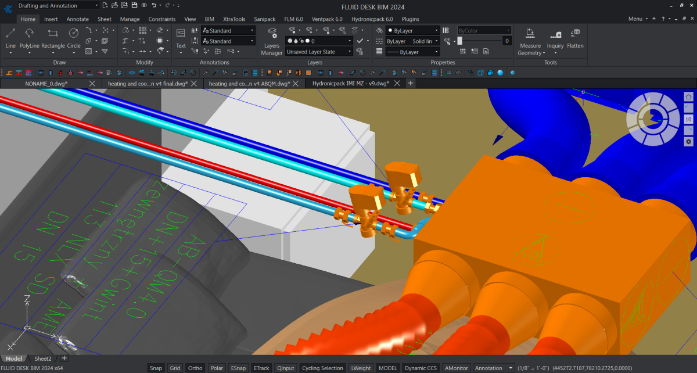Screen dimensions: 697x373
Task: Switch to the Sheet2 layout tab
Action: pyautogui.click(x=42, y=358)
